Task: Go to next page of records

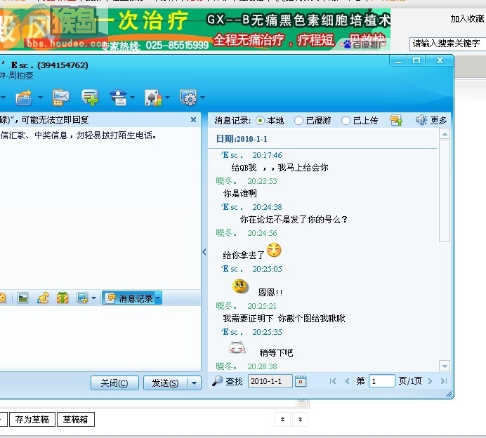Action: click(x=430, y=381)
